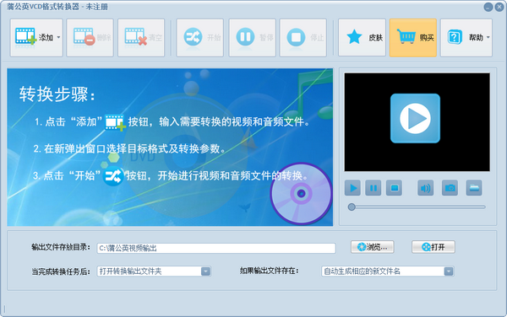507x317 pixels.
Task: Click the 删除 remove video icon
Action: click(x=84, y=36)
